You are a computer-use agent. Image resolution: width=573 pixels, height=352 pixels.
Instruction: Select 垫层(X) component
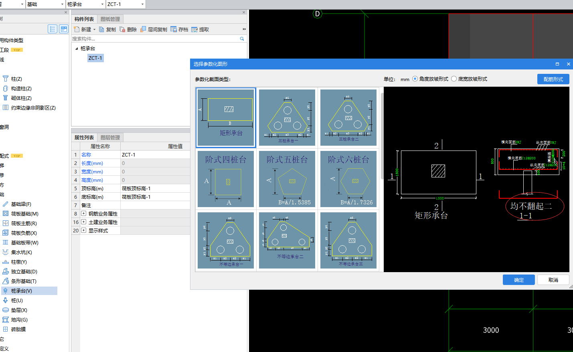(x=19, y=310)
